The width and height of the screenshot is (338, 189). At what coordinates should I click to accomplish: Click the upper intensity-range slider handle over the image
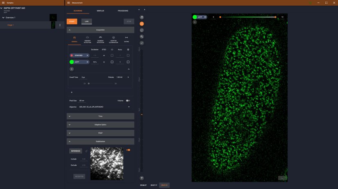coord(275,17)
